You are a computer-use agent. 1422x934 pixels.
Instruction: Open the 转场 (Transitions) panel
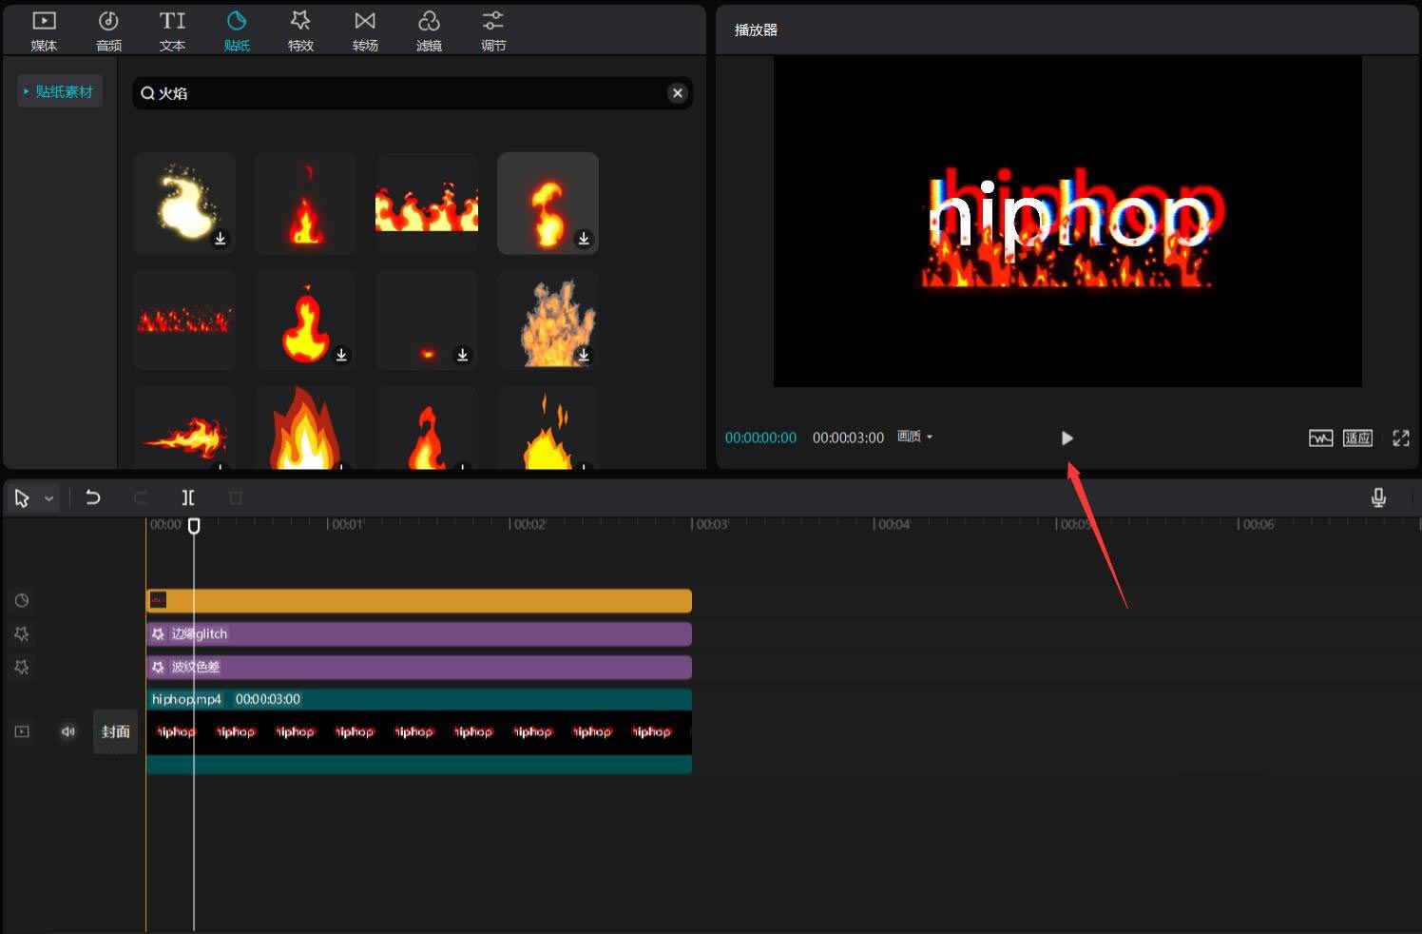click(x=365, y=29)
